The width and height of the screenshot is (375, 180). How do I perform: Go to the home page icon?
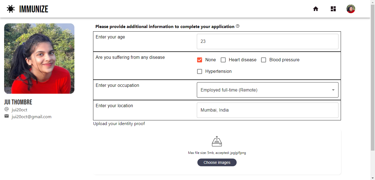pos(316,9)
